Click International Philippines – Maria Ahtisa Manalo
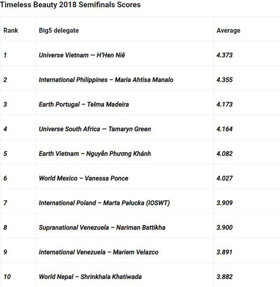Image resolution: width=280 pixels, height=287 pixels. click(x=106, y=80)
